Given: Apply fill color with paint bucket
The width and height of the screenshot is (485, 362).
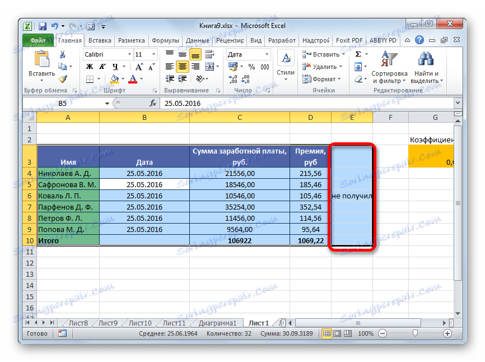Looking at the screenshot, I should [114, 79].
